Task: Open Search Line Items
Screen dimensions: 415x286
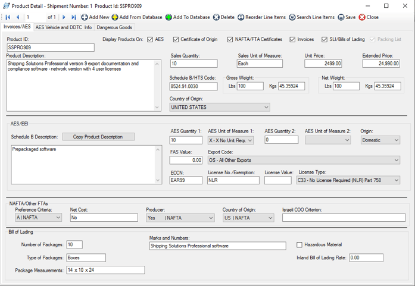Action: (x=312, y=17)
